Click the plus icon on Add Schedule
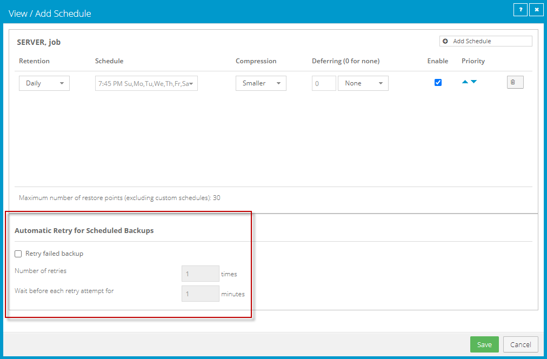Viewport: 547px width, 359px height. point(445,41)
